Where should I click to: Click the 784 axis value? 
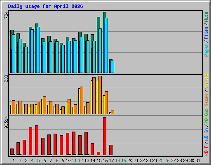(6, 15)
